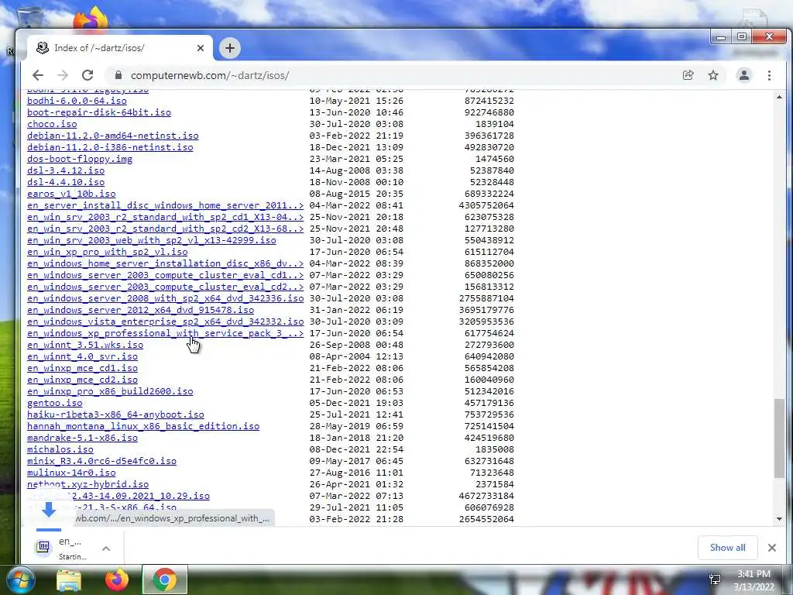Bookmark this page with the star icon
The width and height of the screenshot is (793, 595).
click(x=713, y=75)
